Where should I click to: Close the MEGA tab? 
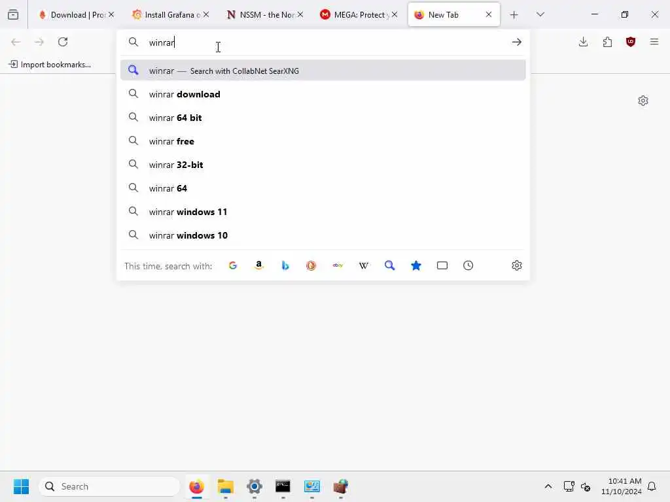395,14
